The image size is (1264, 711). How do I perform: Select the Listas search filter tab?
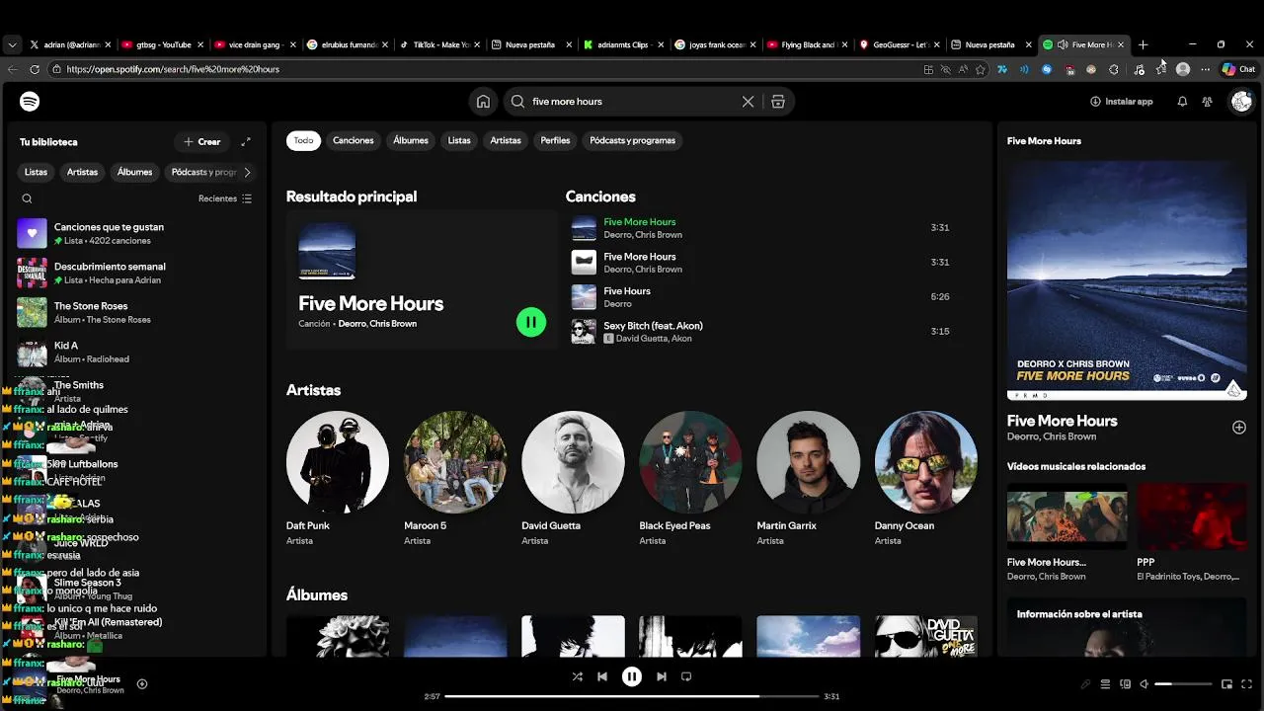459,140
